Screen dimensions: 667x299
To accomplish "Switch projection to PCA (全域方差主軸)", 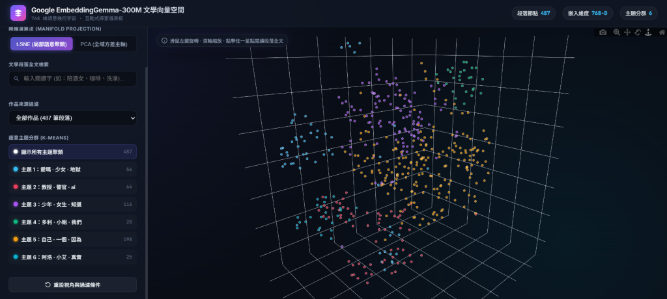I will click(x=104, y=44).
